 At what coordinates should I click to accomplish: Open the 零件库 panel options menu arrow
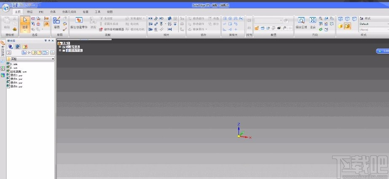coord(46,41)
